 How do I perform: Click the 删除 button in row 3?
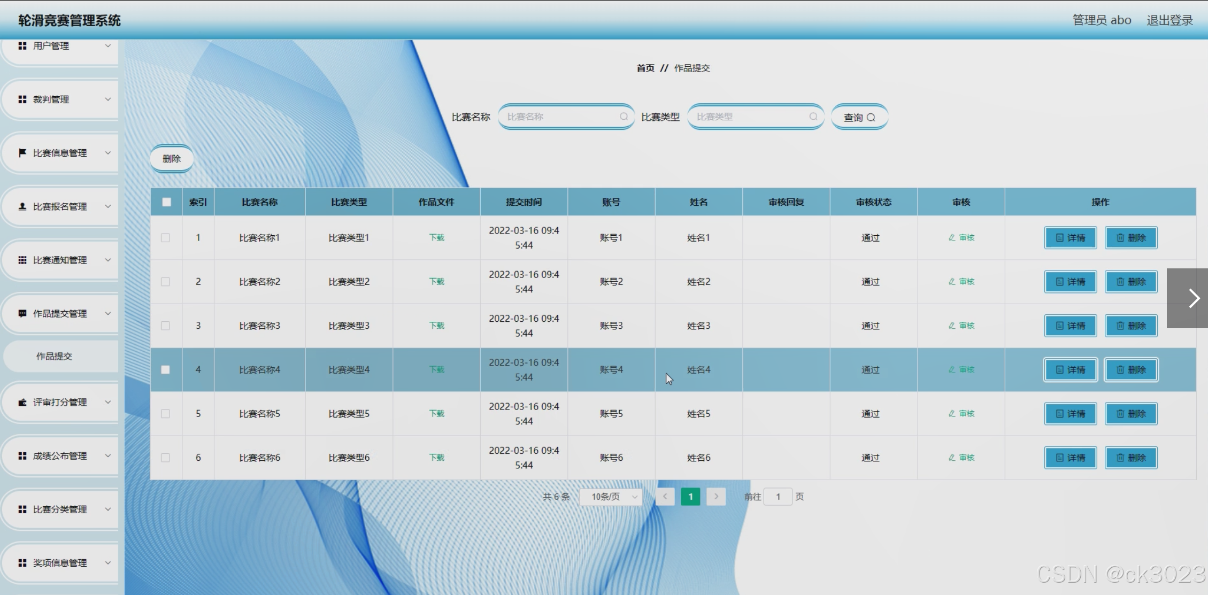(1131, 326)
